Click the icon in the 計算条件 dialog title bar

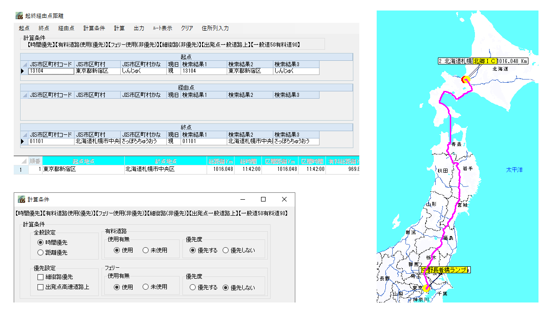(x=21, y=200)
